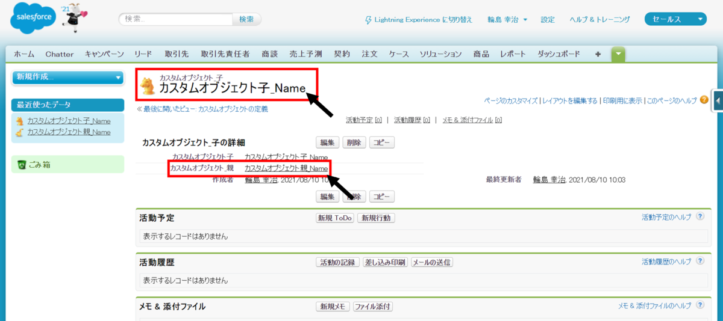The height and width of the screenshot is (321, 723).
Task: Click 印刷用に表示 link
Action: (622, 101)
